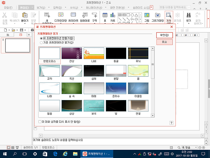Open the 화면 전환 menu
This screenshot has height=158, width=210.
(x=117, y=8)
